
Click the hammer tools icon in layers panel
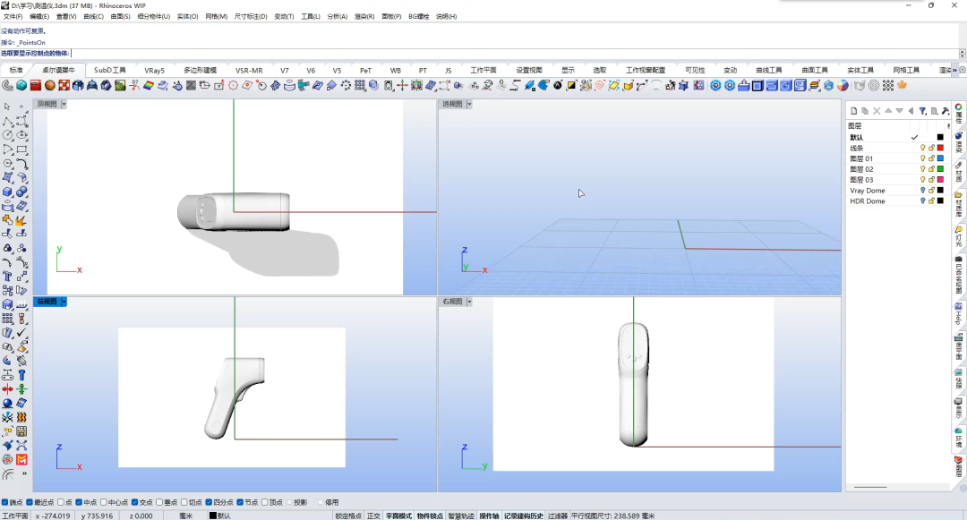point(946,111)
